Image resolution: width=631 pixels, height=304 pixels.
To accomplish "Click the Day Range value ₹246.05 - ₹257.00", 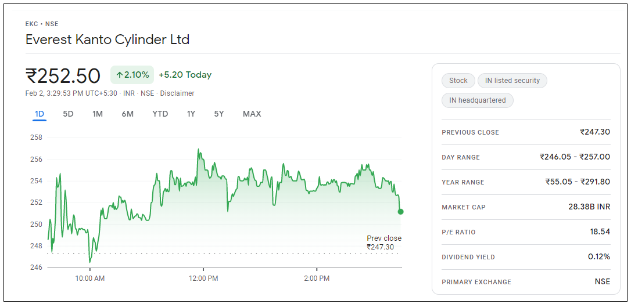I will pyautogui.click(x=575, y=157).
